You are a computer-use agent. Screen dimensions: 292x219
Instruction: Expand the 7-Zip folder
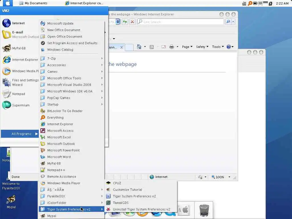point(72,58)
